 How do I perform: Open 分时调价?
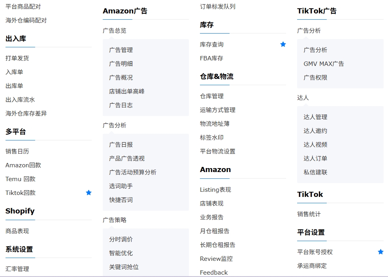121,239
